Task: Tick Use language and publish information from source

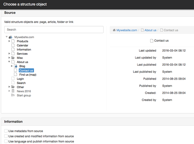Action: tap(6, 141)
